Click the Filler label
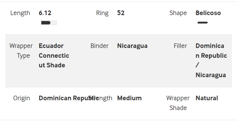The height and width of the screenshot is (121, 240). pos(180,46)
